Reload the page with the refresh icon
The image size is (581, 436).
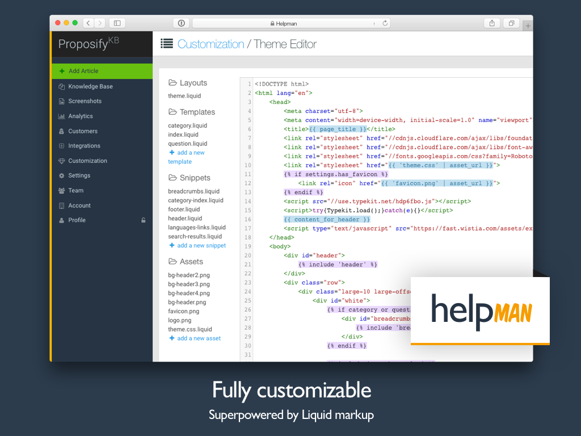tap(385, 23)
